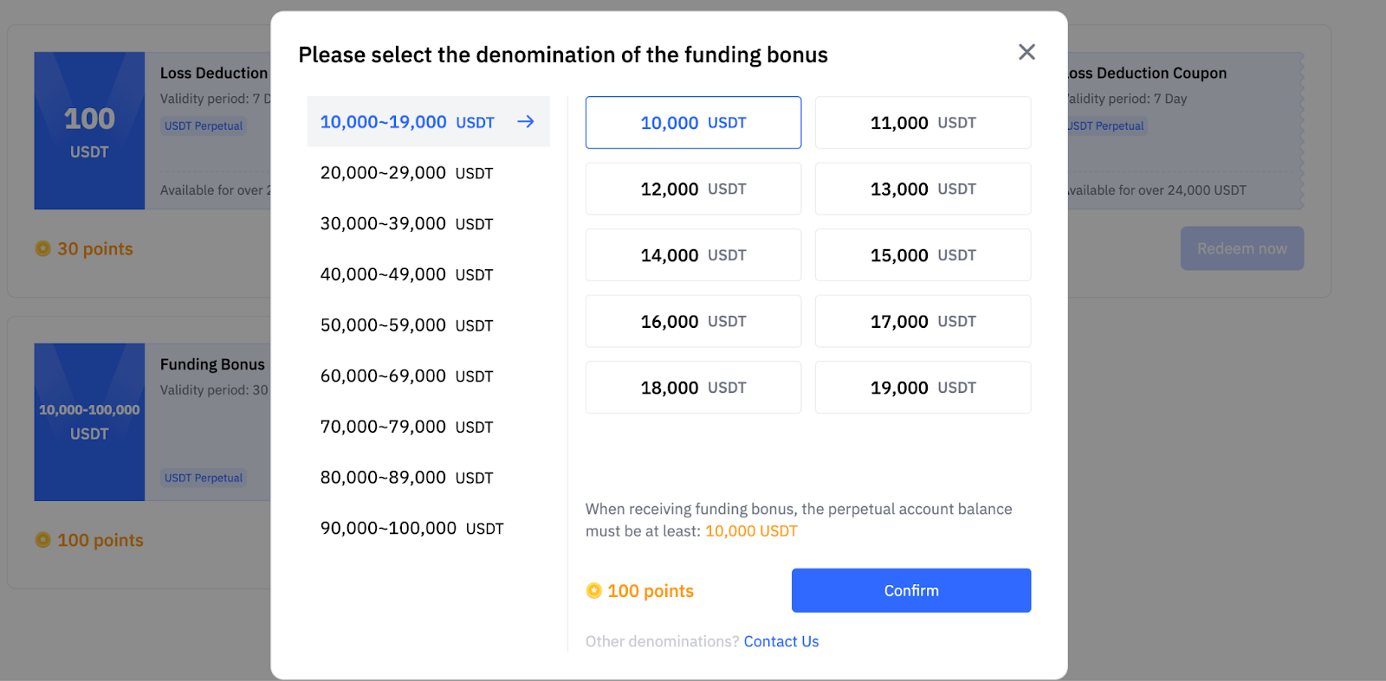The image size is (1386, 681).
Task: Close the funding bonus dialog
Action: coord(1027,53)
